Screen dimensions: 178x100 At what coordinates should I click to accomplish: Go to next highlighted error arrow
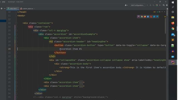point(164,12)
